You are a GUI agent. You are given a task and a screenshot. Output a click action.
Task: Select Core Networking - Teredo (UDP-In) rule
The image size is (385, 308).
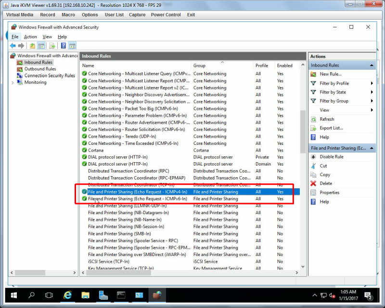[190, 136]
